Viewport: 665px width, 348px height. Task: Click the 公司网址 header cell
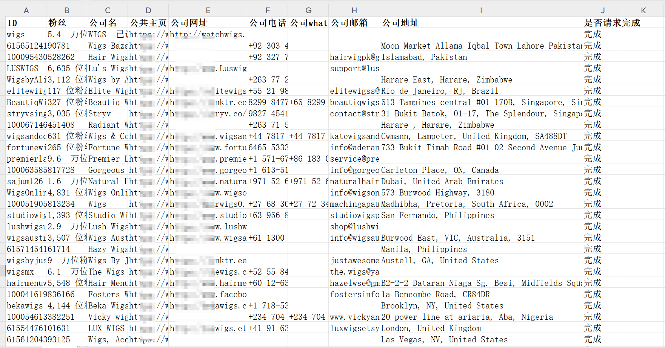click(x=208, y=23)
